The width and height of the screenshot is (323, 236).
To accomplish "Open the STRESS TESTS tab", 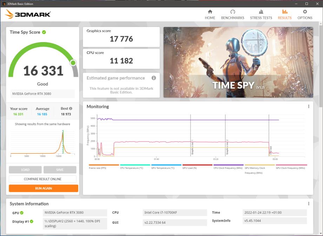I will [x=261, y=15].
